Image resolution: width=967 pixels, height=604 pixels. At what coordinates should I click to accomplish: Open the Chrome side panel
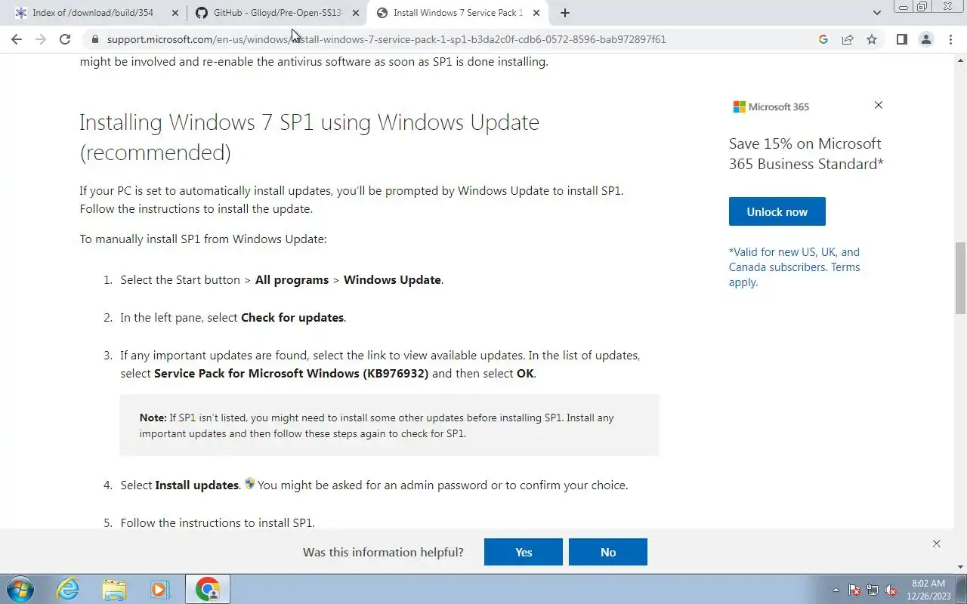pyautogui.click(x=901, y=39)
